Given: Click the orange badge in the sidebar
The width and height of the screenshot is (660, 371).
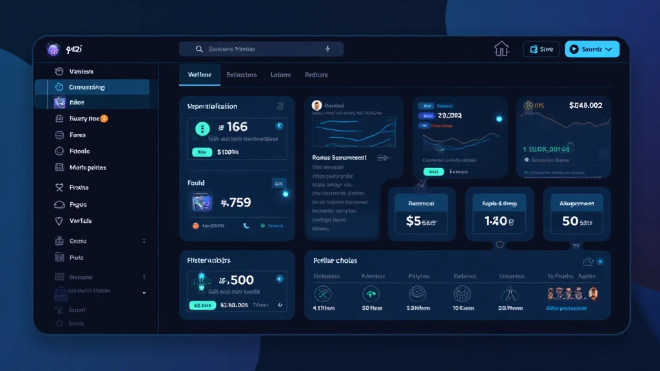Looking at the screenshot, I should pos(104,119).
